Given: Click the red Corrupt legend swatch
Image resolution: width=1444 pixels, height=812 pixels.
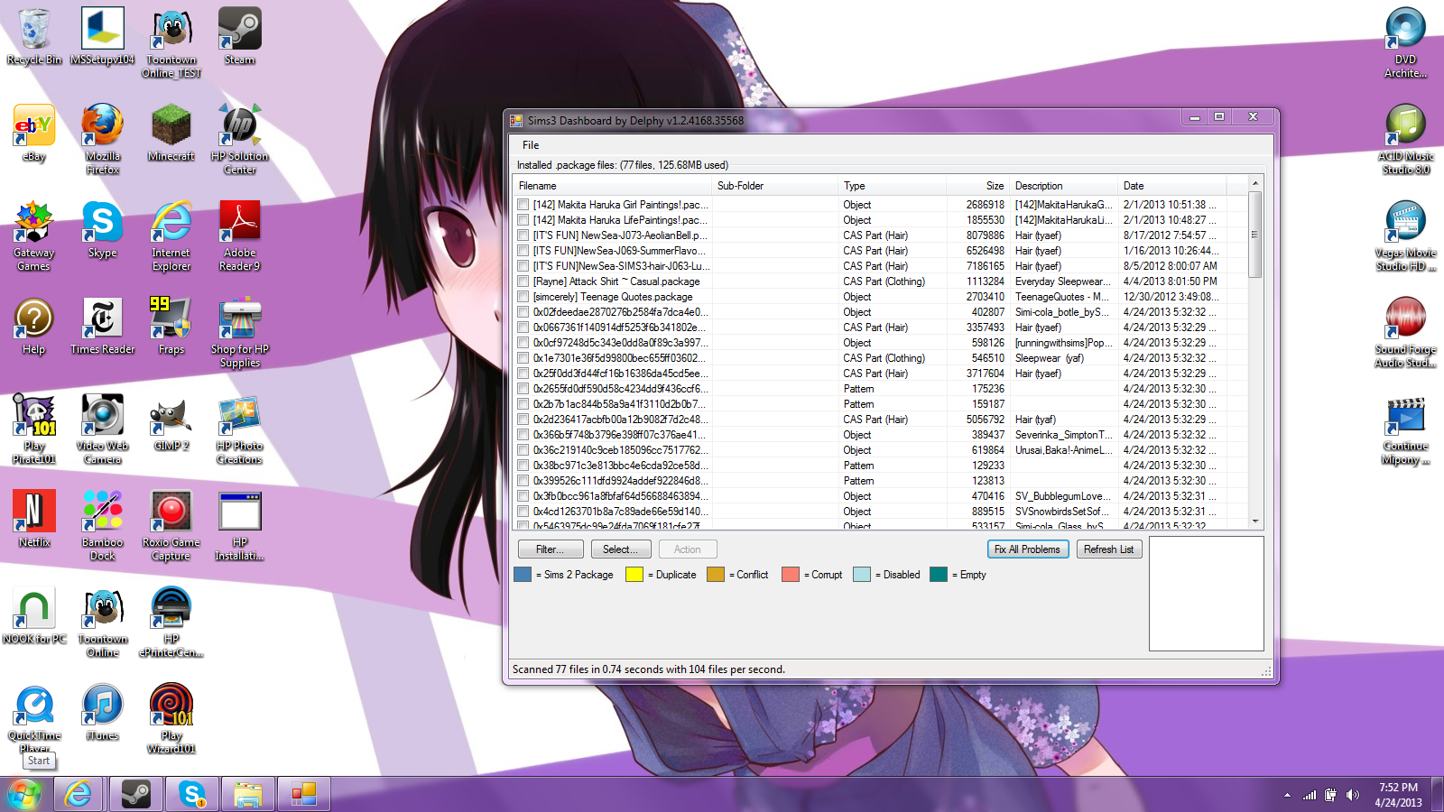Looking at the screenshot, I should pos(790,575).
